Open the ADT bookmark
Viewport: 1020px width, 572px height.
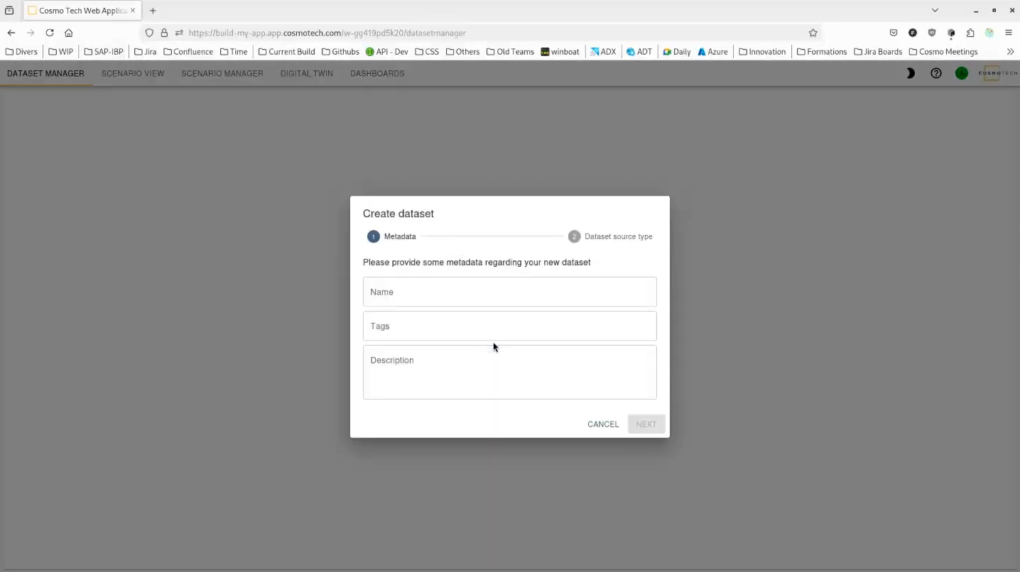point(639,51)
